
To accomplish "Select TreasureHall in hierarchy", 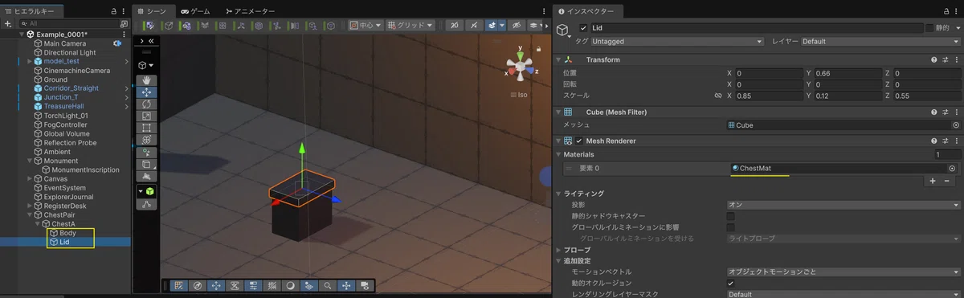I will click(x=63, y=106).
